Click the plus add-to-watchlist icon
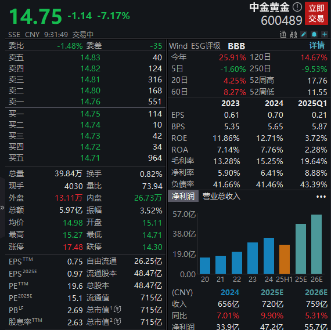This screenshot has width=331, height=330. click(325, 34)
